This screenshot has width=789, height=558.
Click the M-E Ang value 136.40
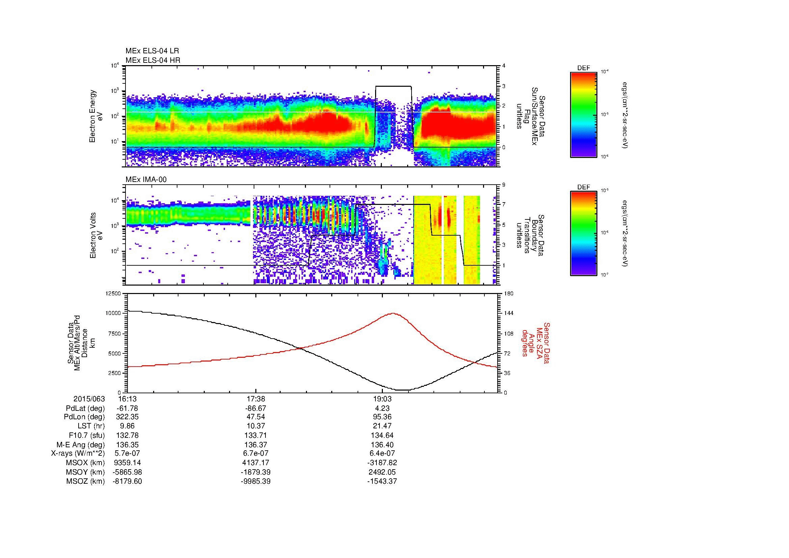click(382, 445)
